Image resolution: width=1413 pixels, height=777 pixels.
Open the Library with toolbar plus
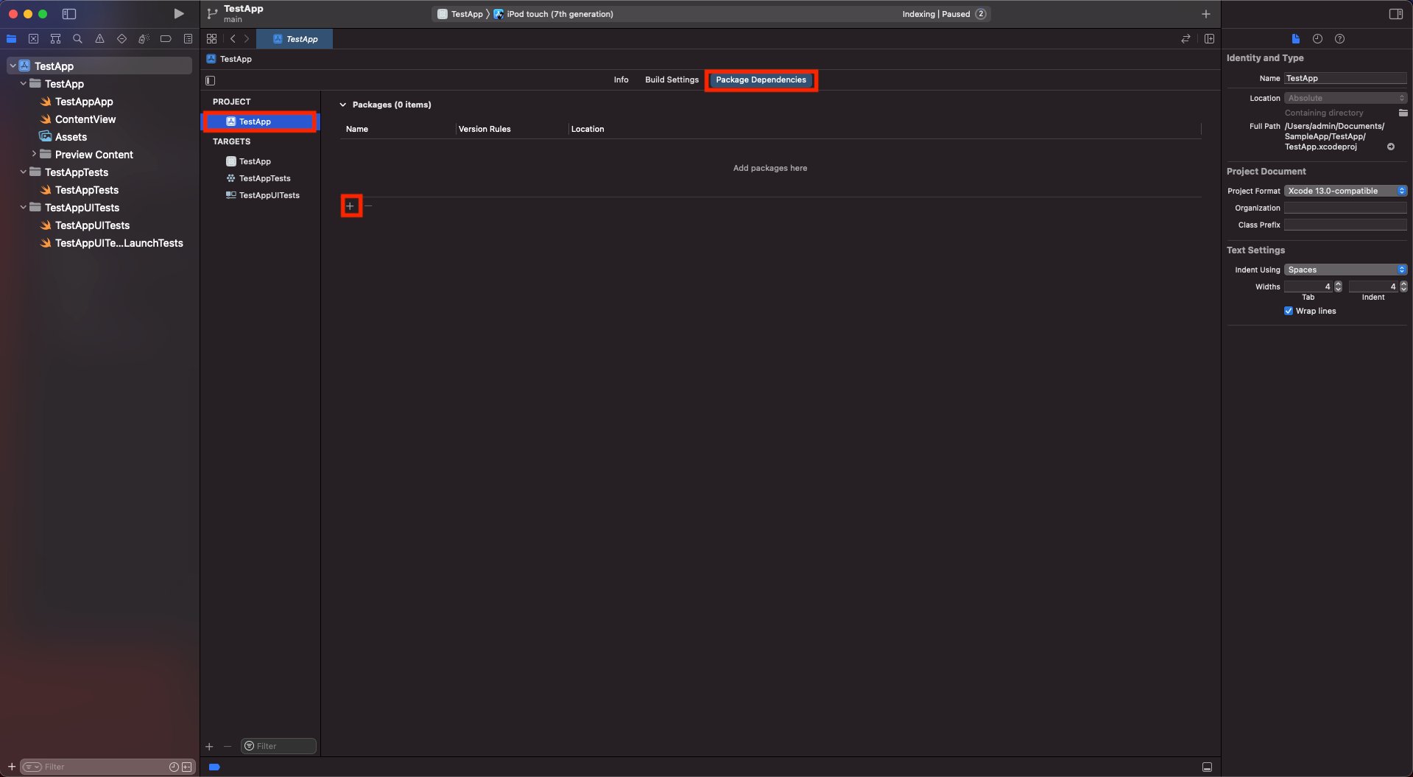pos(1205,14)
